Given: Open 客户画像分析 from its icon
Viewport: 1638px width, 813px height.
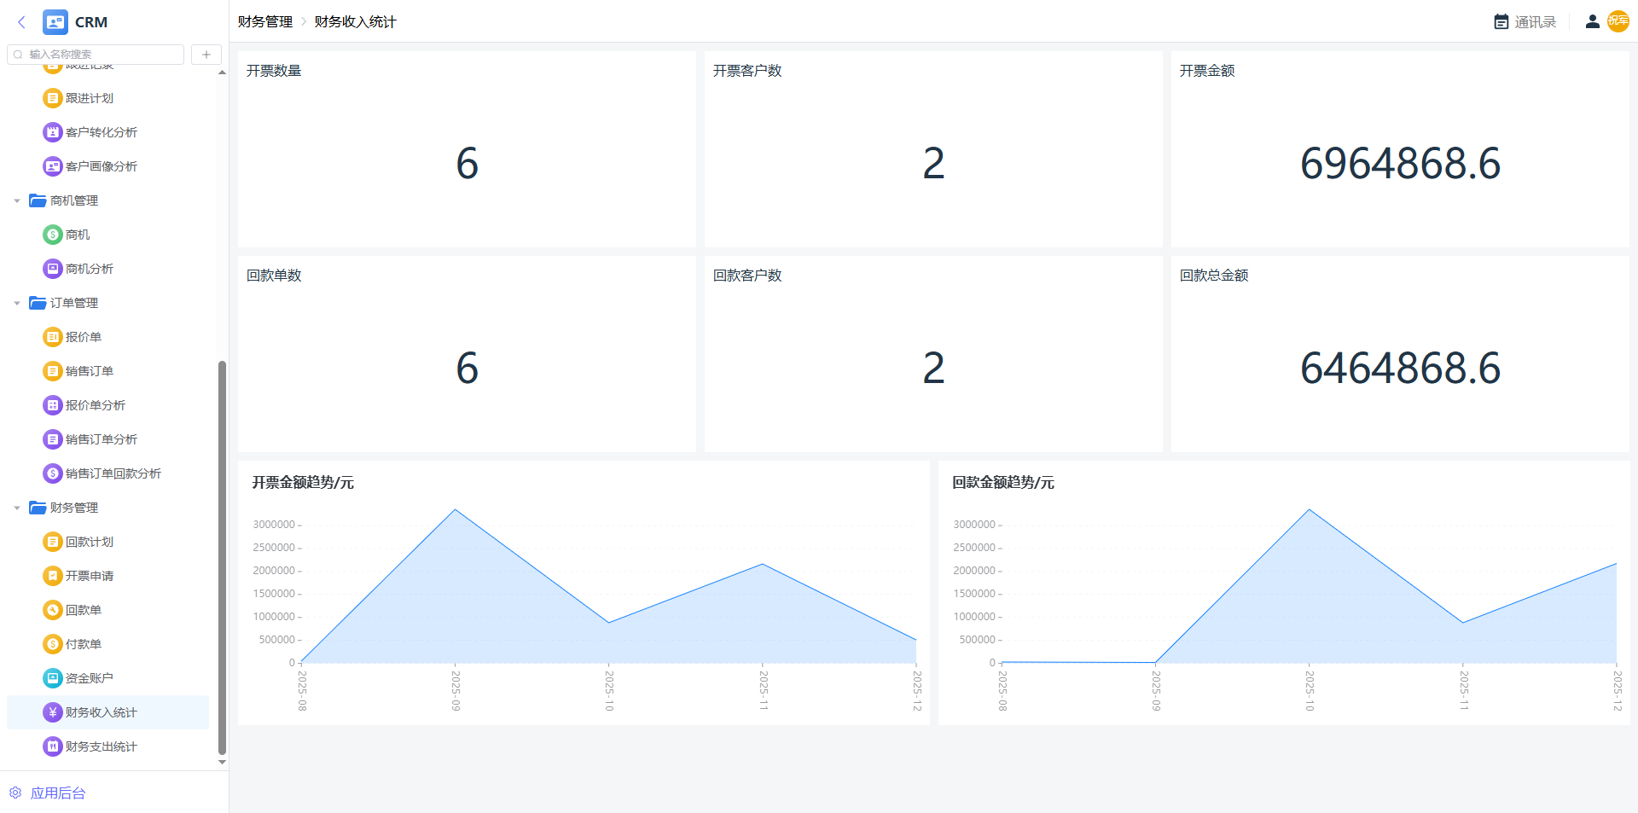Looking at the screenshot, I should [x=53, y=166].
